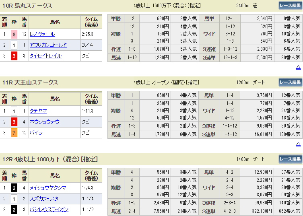
Task: Open horse page for ホウショウナウ
Action: [x=45, y=122]
